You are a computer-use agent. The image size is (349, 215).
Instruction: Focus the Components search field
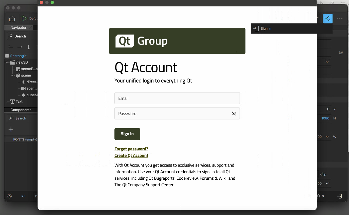tap(22, 118)
